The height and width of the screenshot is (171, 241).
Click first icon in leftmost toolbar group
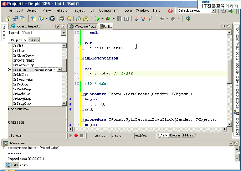[x=8, y=19]
